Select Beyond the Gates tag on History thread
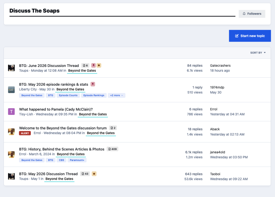The width and height of the screenshot is (275, 197). [32, 160]
